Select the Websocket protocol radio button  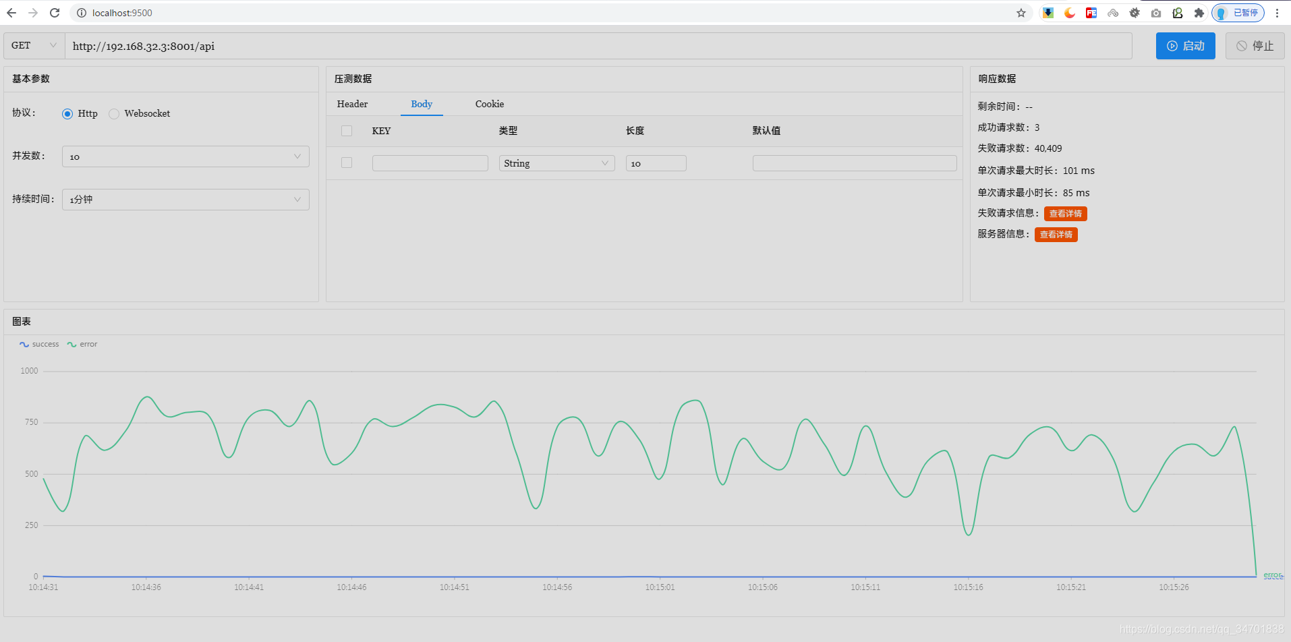click(x=114, y=114)
